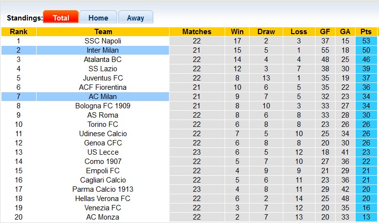The height and width of the screenshot is (223, 379).
Task: Open the Inter Milan team link
Action: click(x=103, y=50)
